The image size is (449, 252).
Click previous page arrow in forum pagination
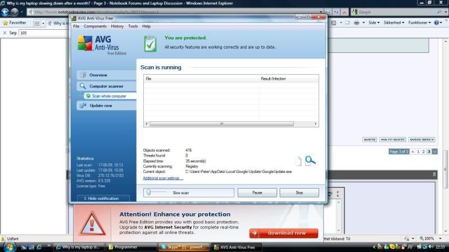coord(412,152)
